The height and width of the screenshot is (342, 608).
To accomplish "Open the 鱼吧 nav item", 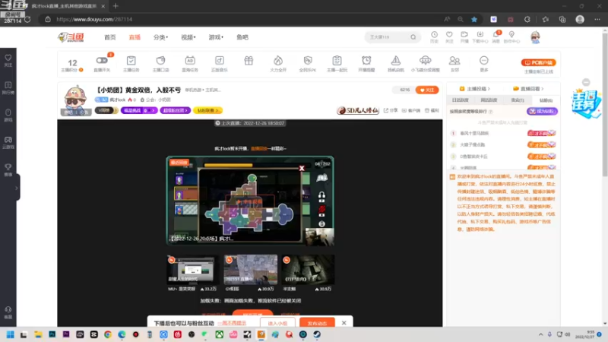I will pyautogui.click(x=242, y=37).
